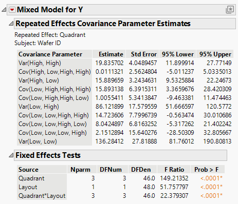Click the bookmark star icon in the Mixed Model header
The height and width of the screenshot is (204, 238).
230,10
